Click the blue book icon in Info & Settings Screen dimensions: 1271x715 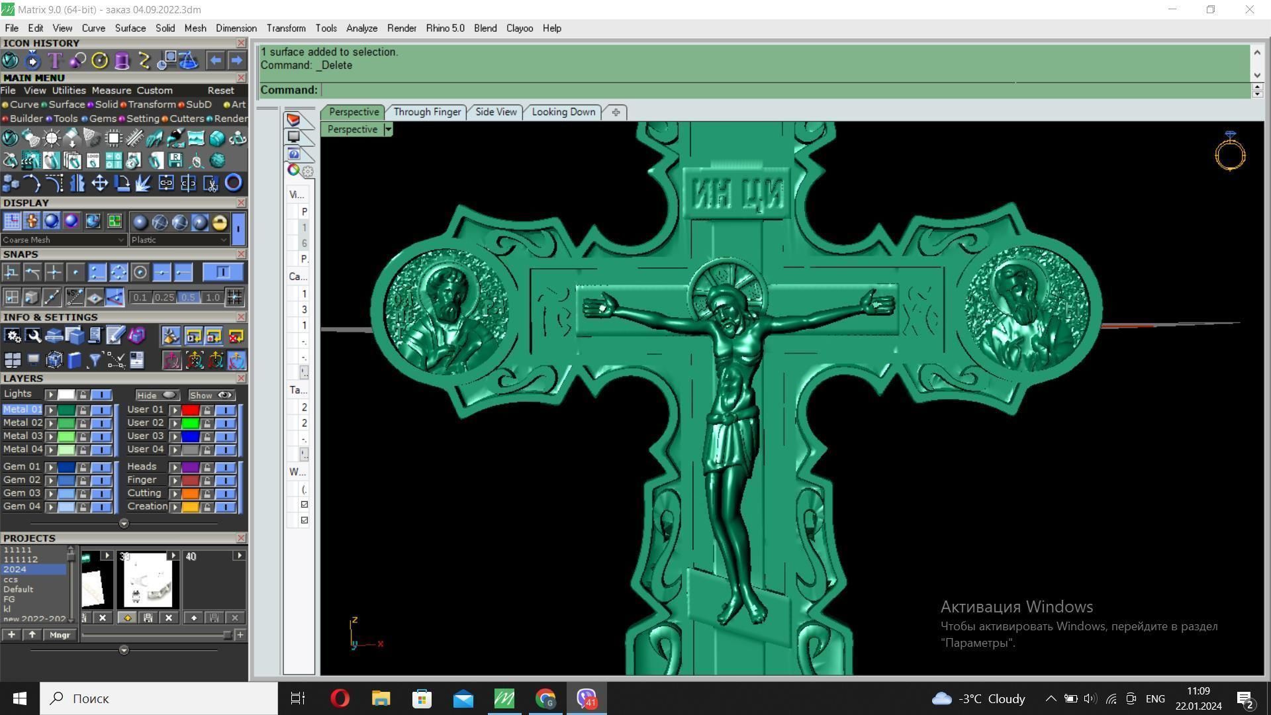(74, 360)
